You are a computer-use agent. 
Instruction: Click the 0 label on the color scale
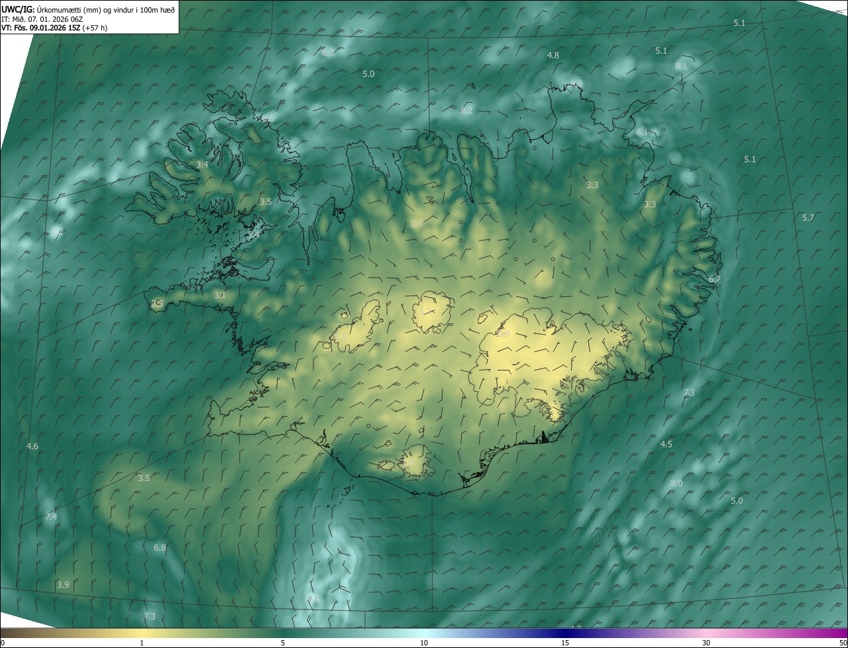point(2,643)
